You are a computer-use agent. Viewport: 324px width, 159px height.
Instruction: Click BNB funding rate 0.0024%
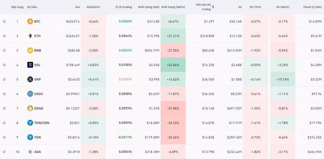point(126,50)
